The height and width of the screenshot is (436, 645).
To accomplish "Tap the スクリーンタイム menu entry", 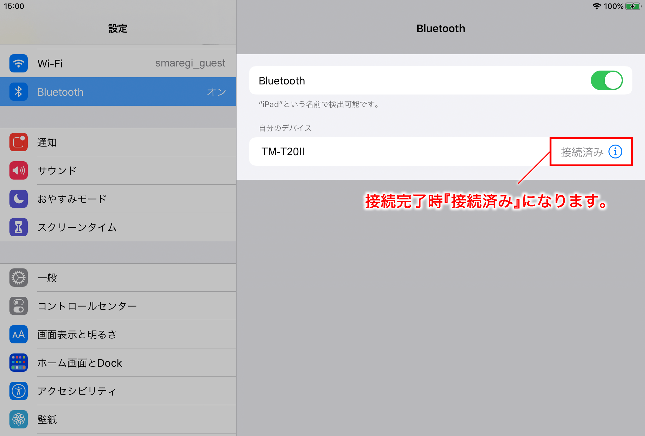I will click(77, 227).
